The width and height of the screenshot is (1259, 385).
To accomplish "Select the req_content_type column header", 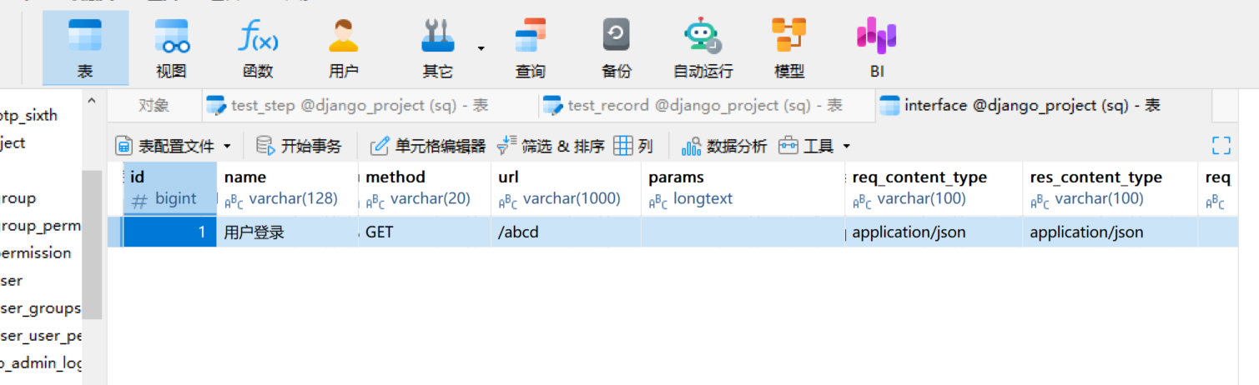I will click(934, 188).
